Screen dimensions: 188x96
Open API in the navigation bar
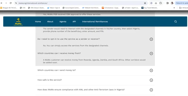74,22
